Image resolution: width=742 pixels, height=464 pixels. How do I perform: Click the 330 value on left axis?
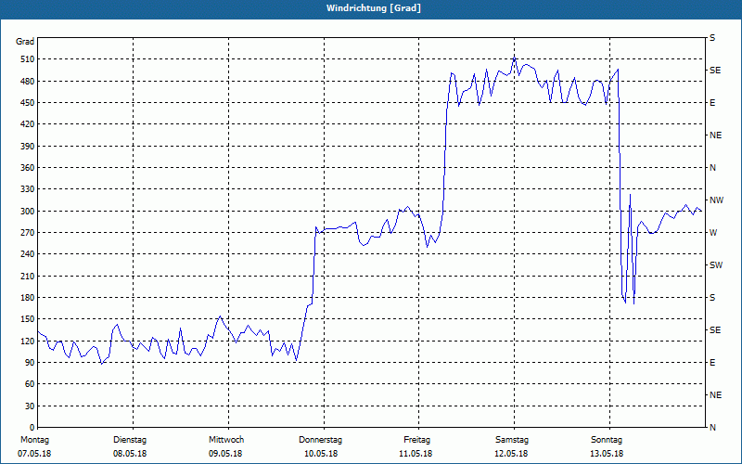(27, 189)
